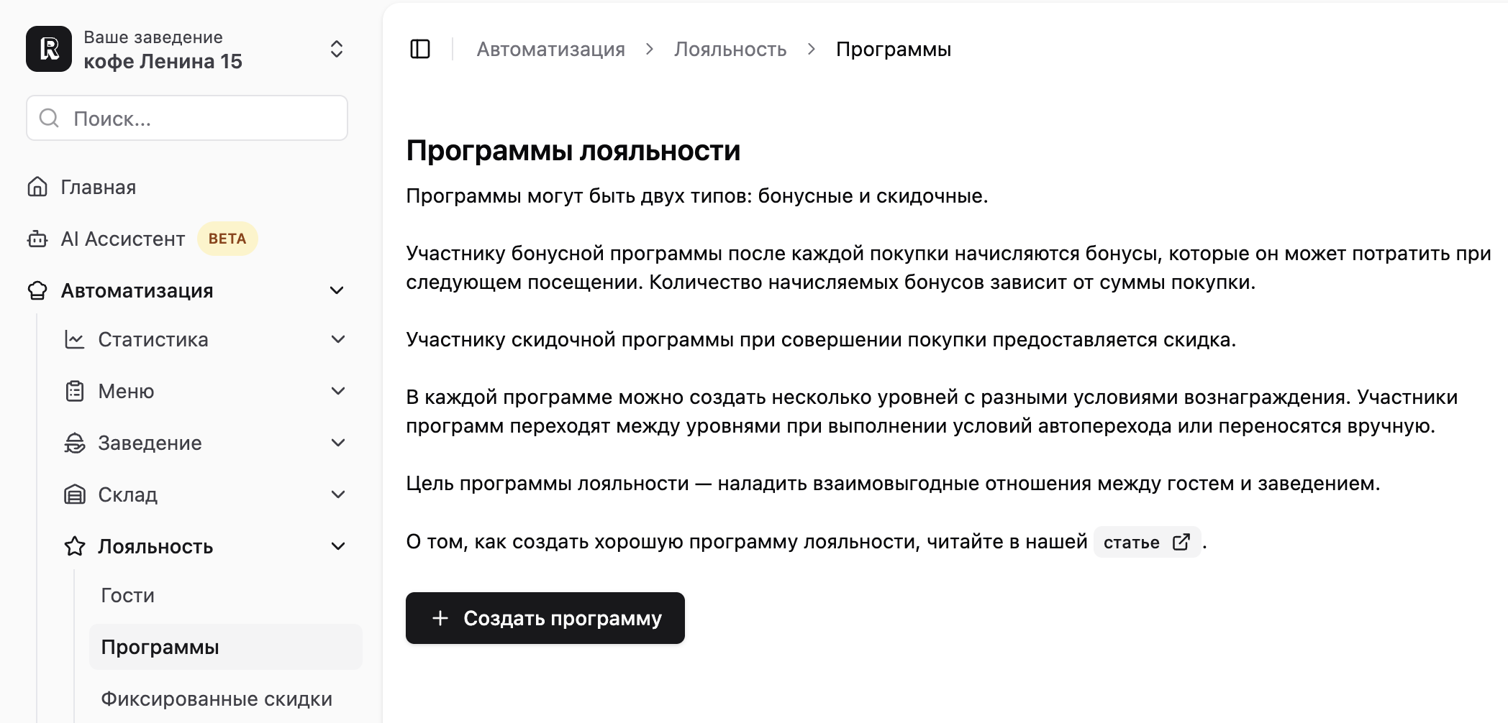Collapse the Лояльность submenu chevron
Image resolution: width=1508 pixels, height=723 pixels.
point(338,546)
